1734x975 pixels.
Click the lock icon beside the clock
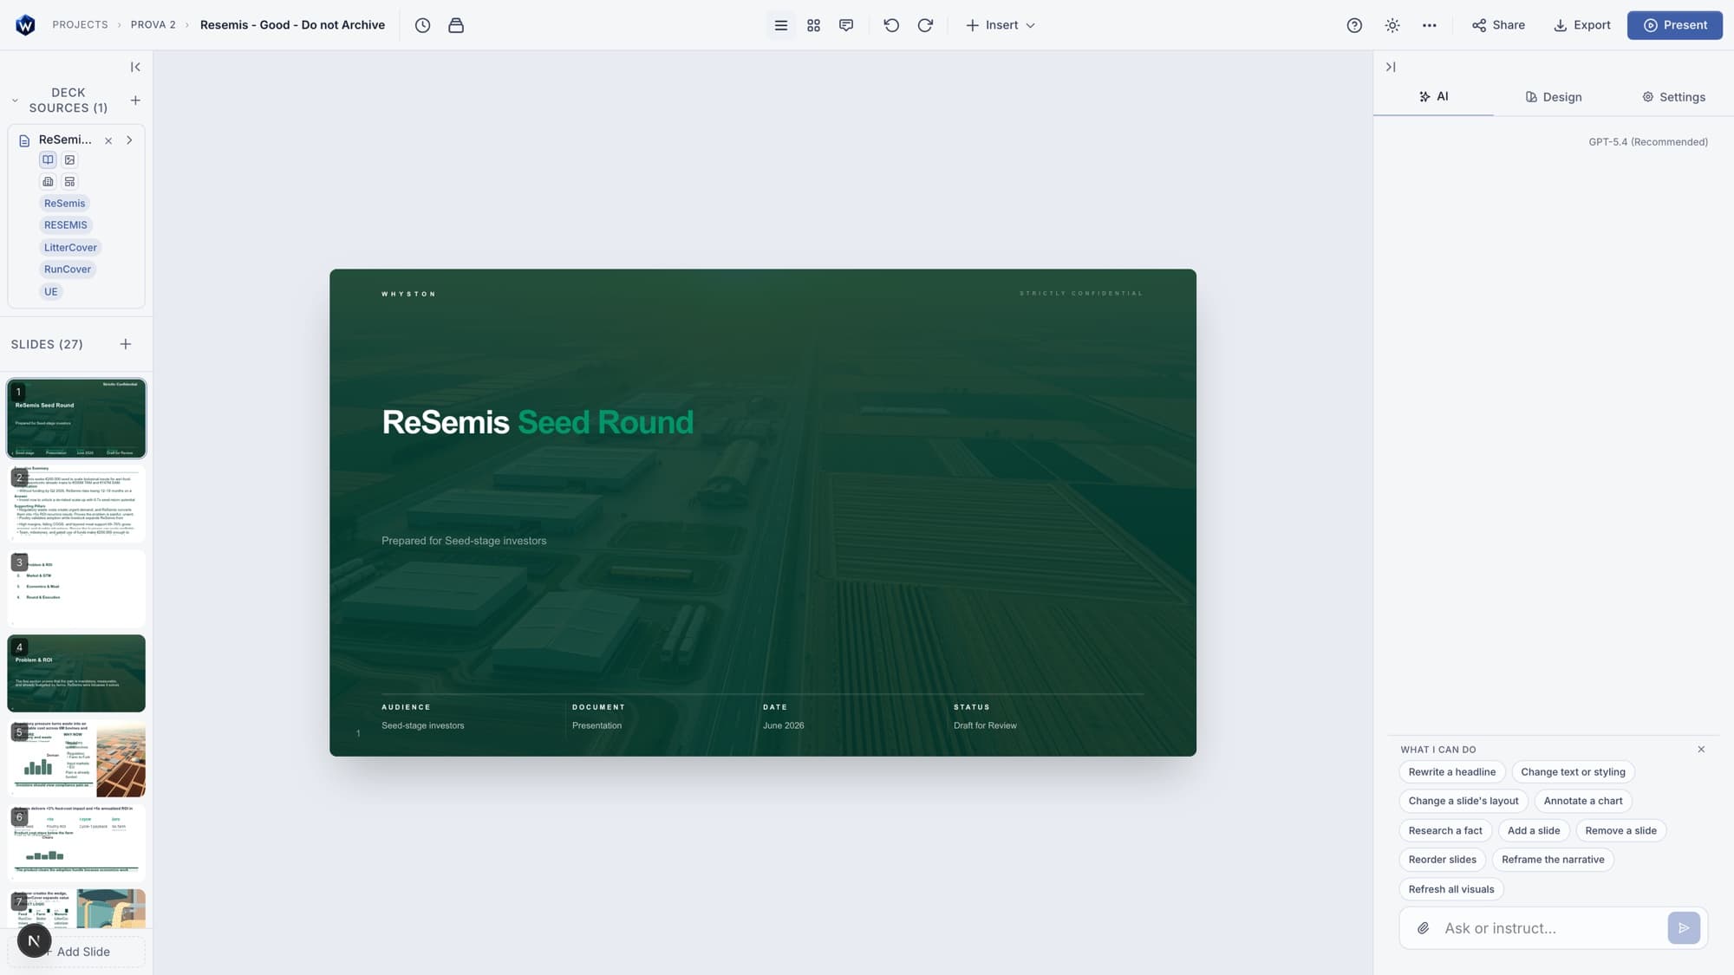pyautogui.click(x=456, y=25)
